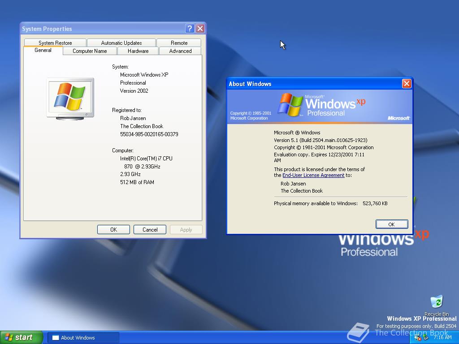Click '512 MB of RAM' text
The width and height of the screenshot is (459, 344).
(x=137, y=182)
